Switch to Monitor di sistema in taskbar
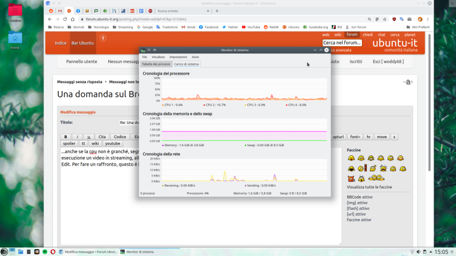The width and height of the screenshot is (456, 256). click(x=150, y=251)
